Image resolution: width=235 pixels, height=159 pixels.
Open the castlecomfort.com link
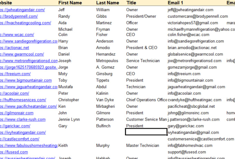coord(20,139)
